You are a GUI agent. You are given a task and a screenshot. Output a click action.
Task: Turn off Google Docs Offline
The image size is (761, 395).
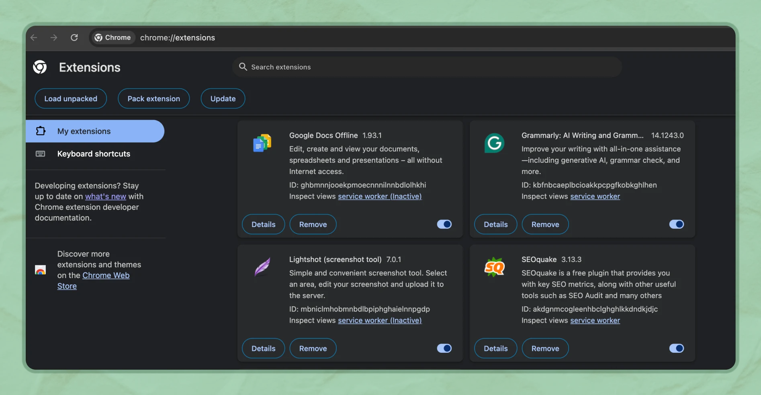(x=444, y=224)
